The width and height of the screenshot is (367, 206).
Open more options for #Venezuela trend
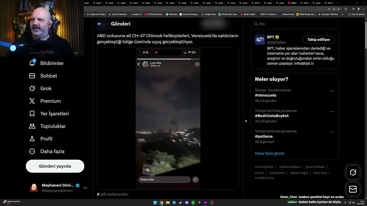332,91
